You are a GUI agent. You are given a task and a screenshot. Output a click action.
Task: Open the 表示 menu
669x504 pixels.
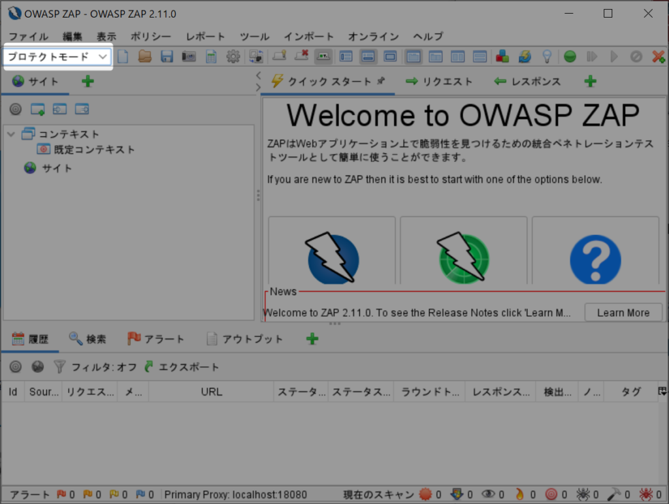[x=106, y=37]
